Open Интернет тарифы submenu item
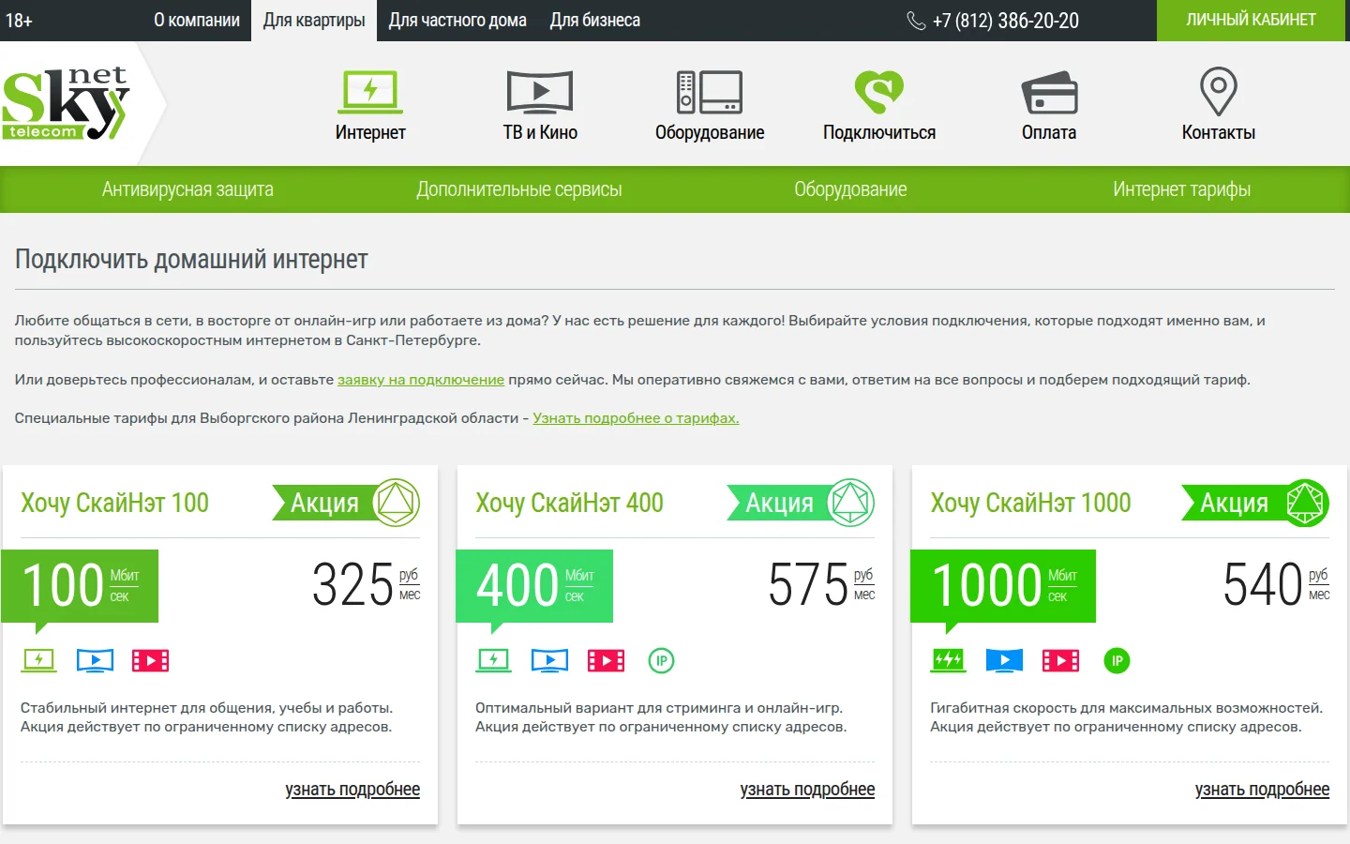 click(x=1181, y=189)
